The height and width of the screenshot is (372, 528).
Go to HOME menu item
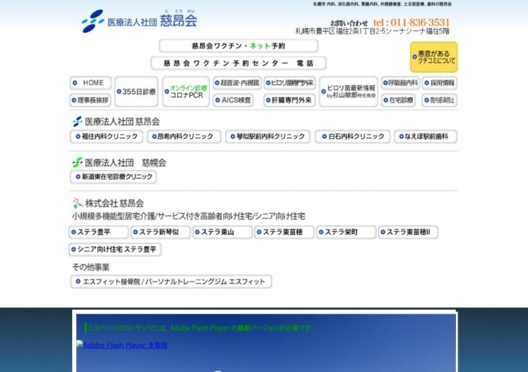click(x=91, y=82)
